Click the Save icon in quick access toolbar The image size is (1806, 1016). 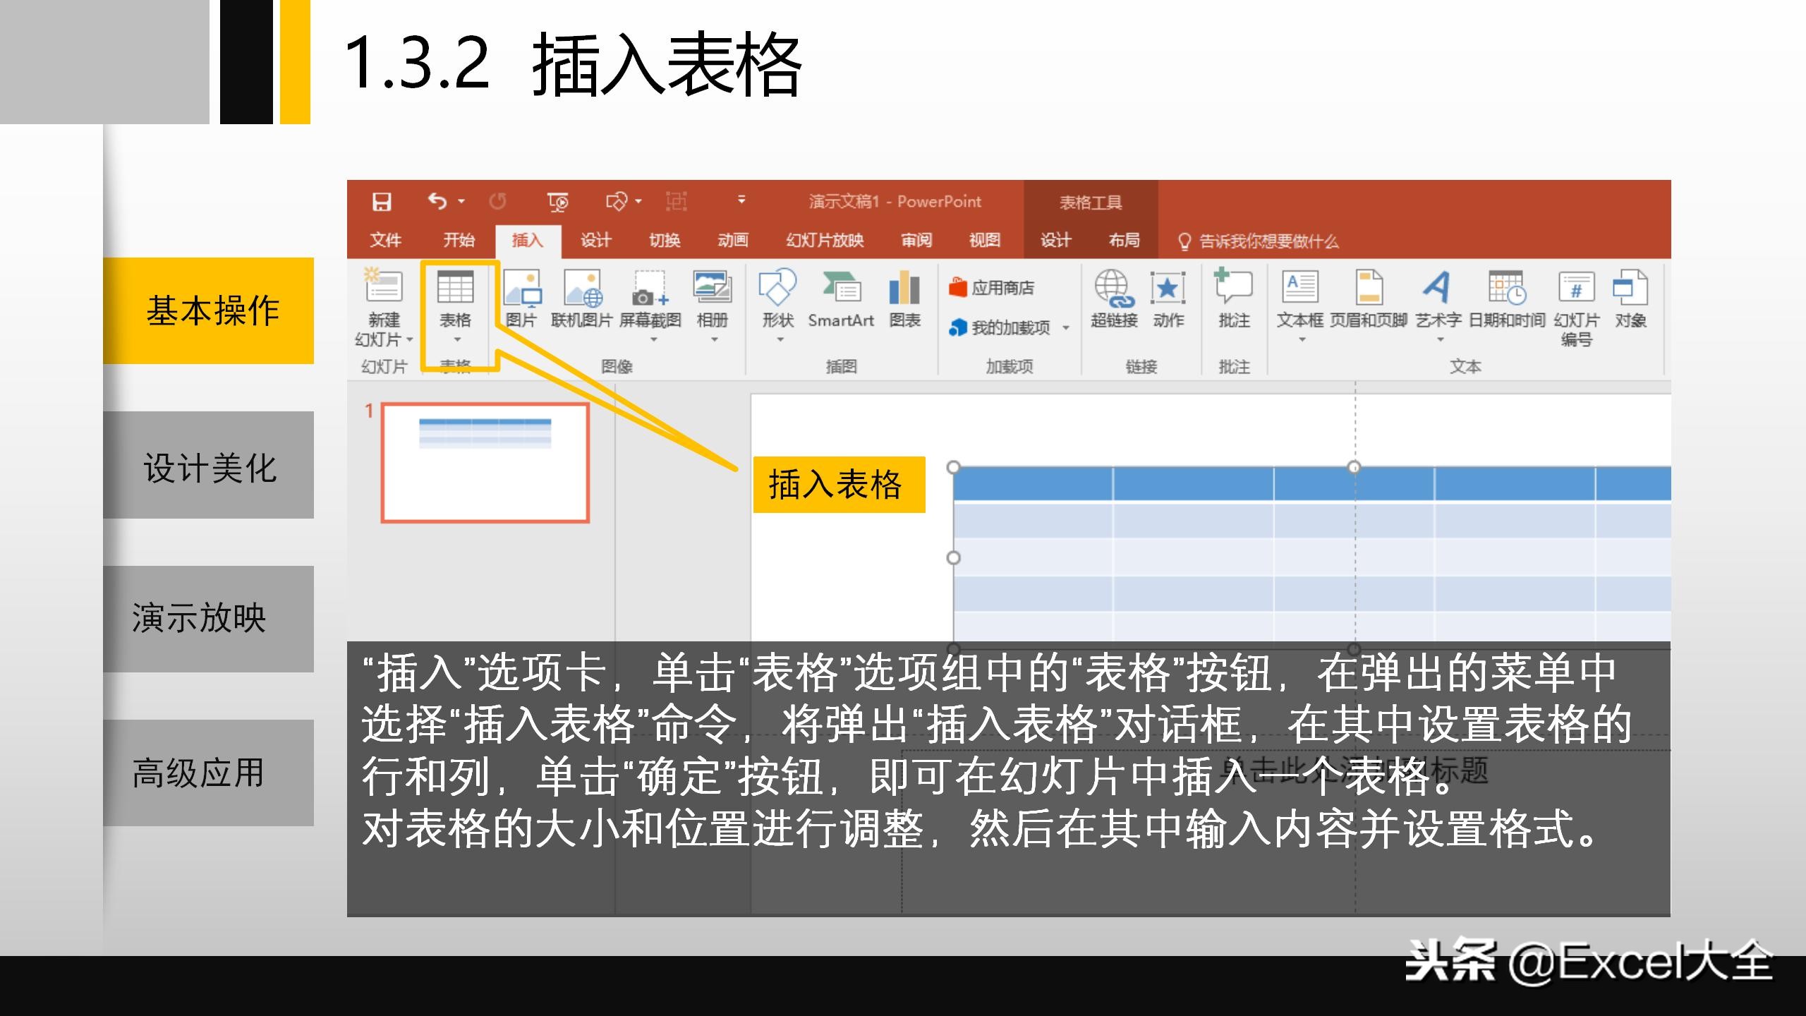(x=382, y=201)
